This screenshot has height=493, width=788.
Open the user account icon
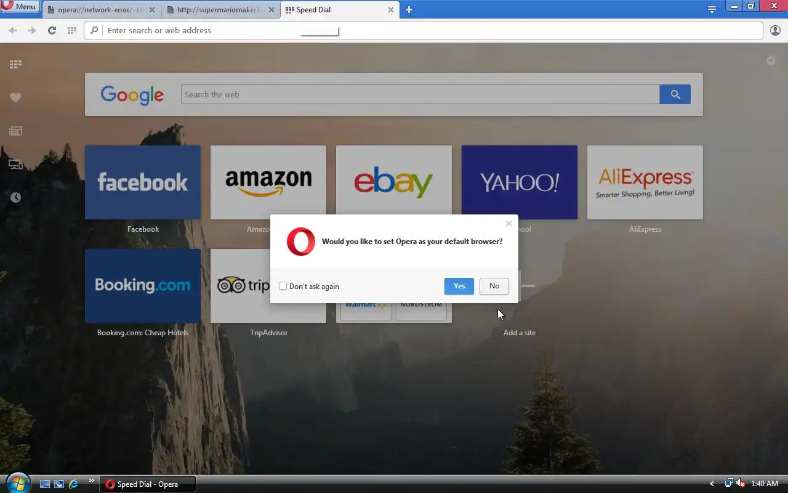pyautogui.click(x=775, y=30)
